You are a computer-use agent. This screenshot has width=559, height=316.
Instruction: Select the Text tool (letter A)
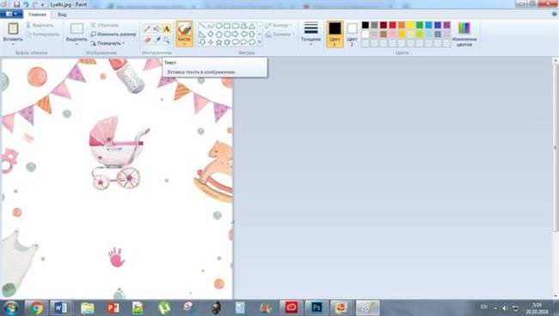click(x=167, y=29)
